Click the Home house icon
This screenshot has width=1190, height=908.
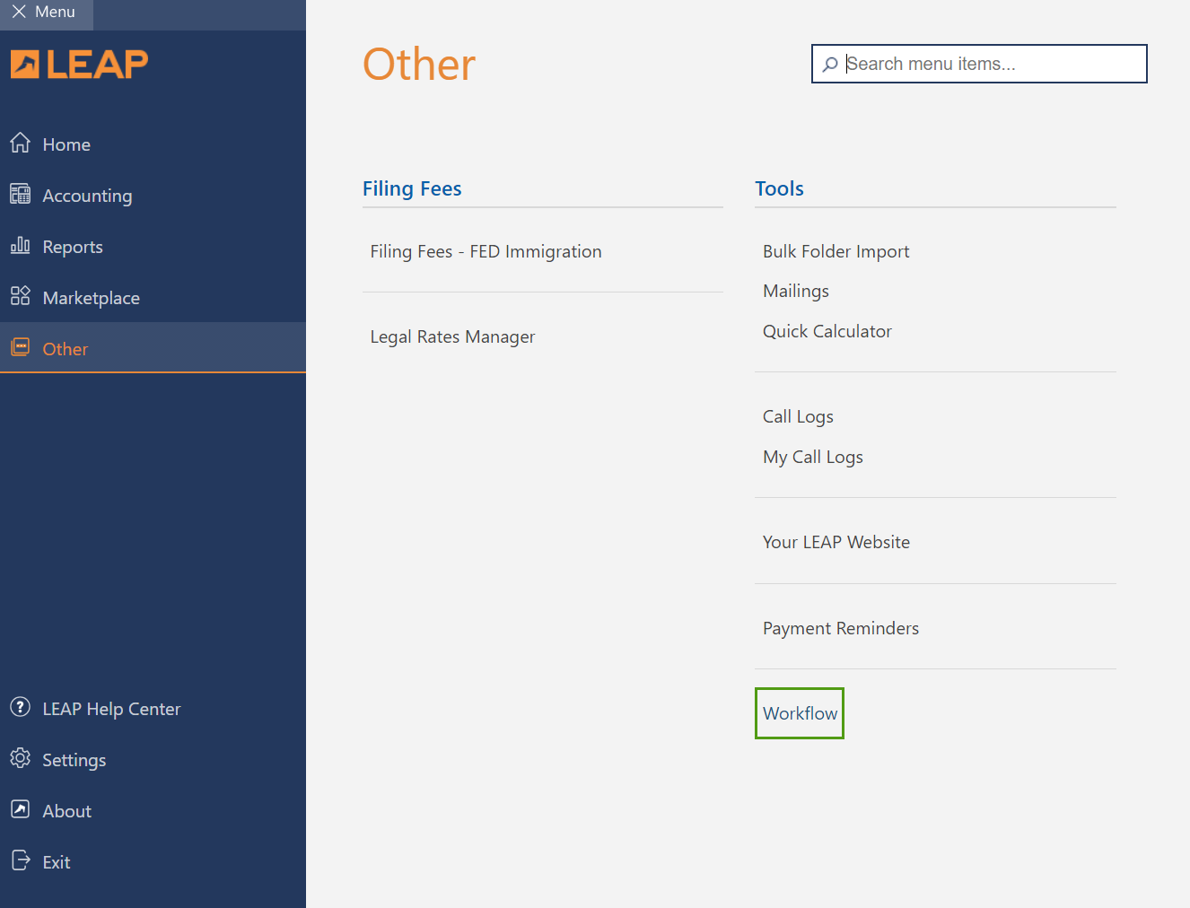20,144
